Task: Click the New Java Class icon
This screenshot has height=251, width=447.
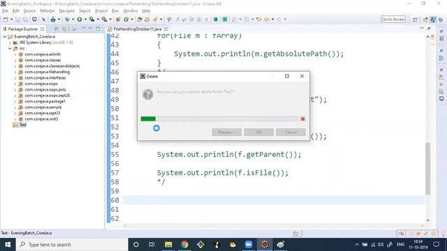Action: point(126,20)
